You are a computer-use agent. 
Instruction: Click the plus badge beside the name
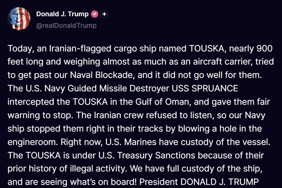click(104, 14)
